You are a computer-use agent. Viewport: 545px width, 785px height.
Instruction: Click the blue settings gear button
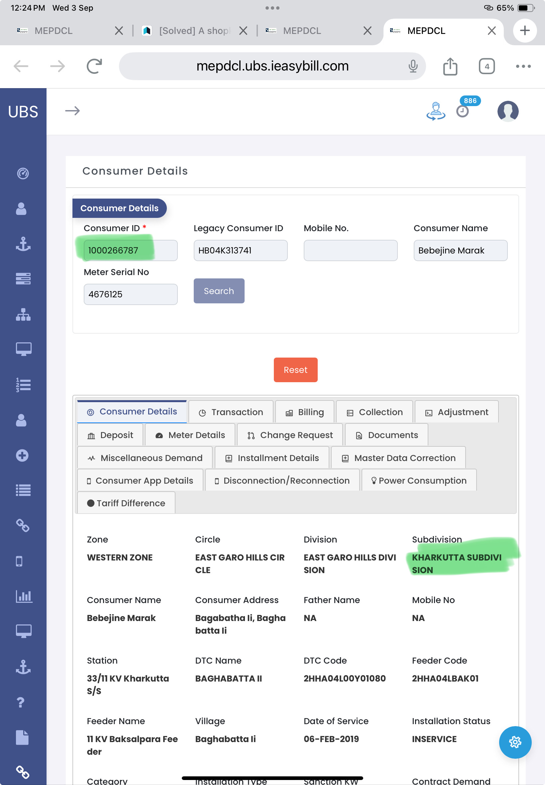point(515,742)
